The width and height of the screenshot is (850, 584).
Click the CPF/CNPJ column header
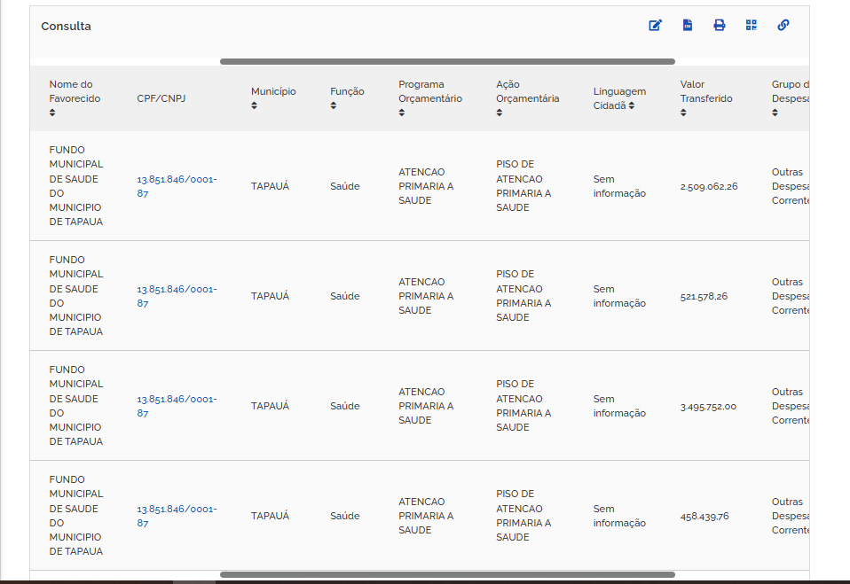pyautogui.click(x=161, y=98)
